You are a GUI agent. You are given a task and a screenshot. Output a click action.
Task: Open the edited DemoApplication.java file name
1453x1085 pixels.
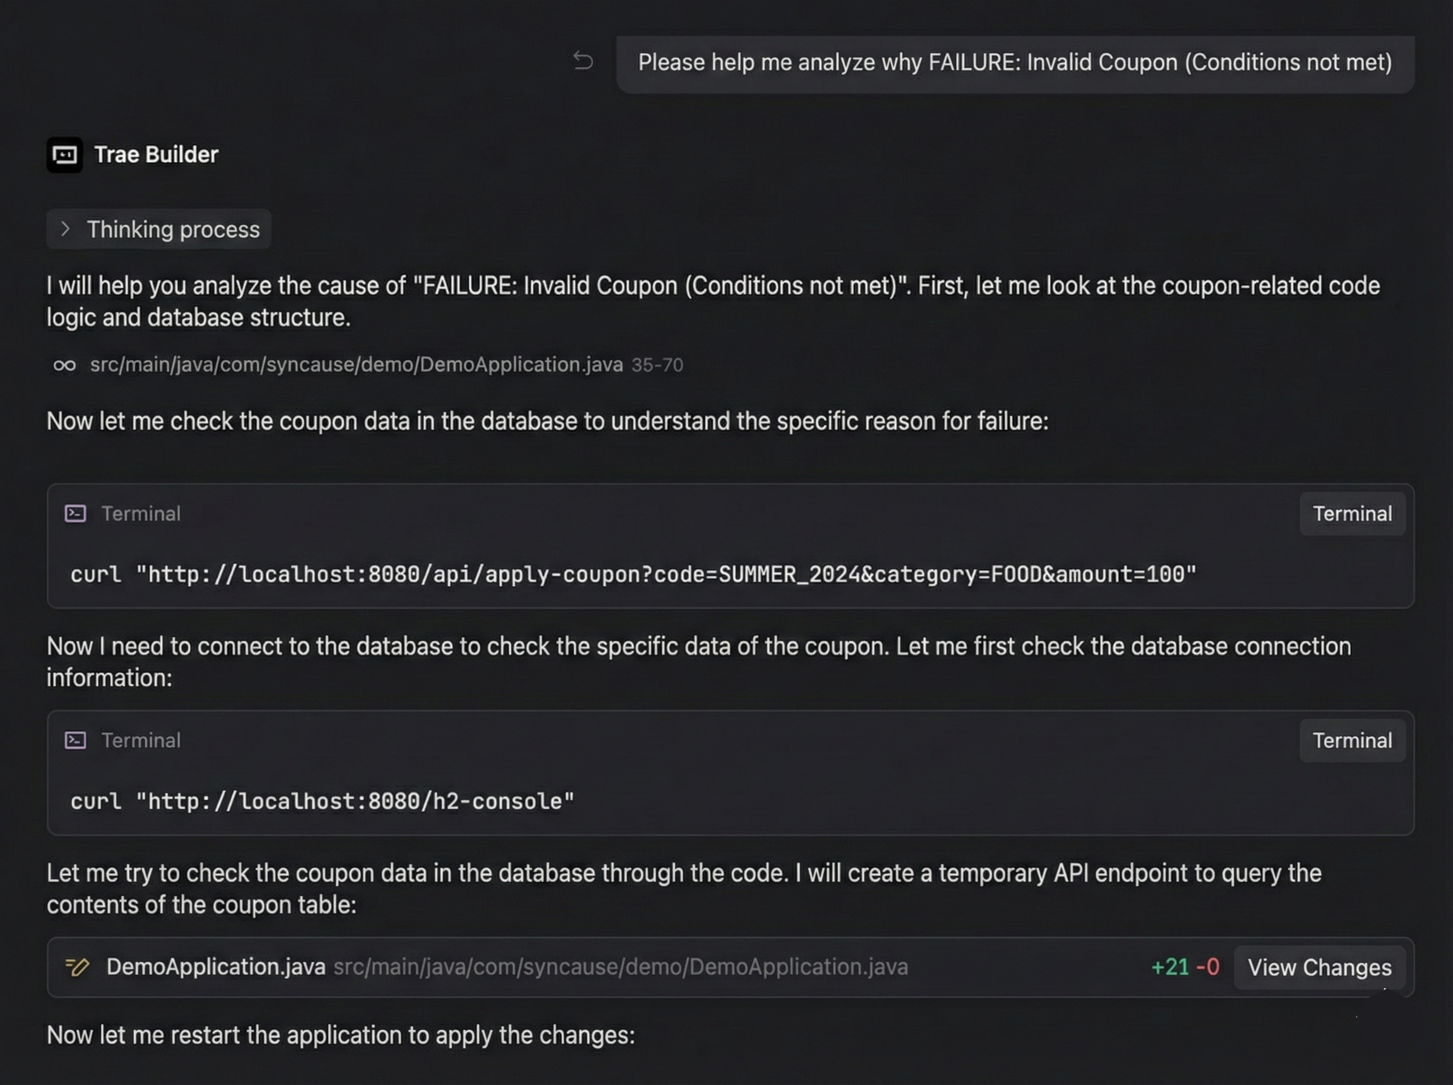coord(216,967)
